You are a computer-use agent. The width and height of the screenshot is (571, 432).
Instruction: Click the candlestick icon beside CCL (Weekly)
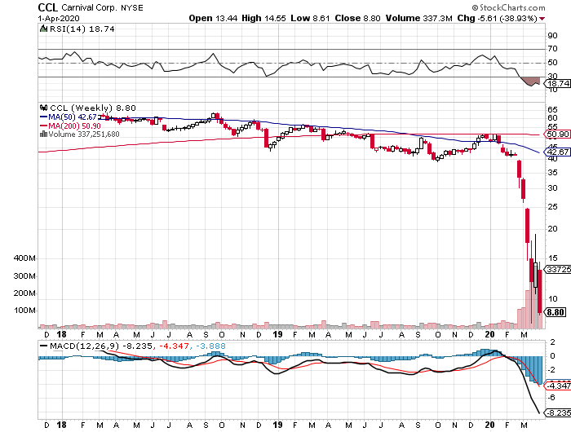pyautogui.click(x=44, y=108)
